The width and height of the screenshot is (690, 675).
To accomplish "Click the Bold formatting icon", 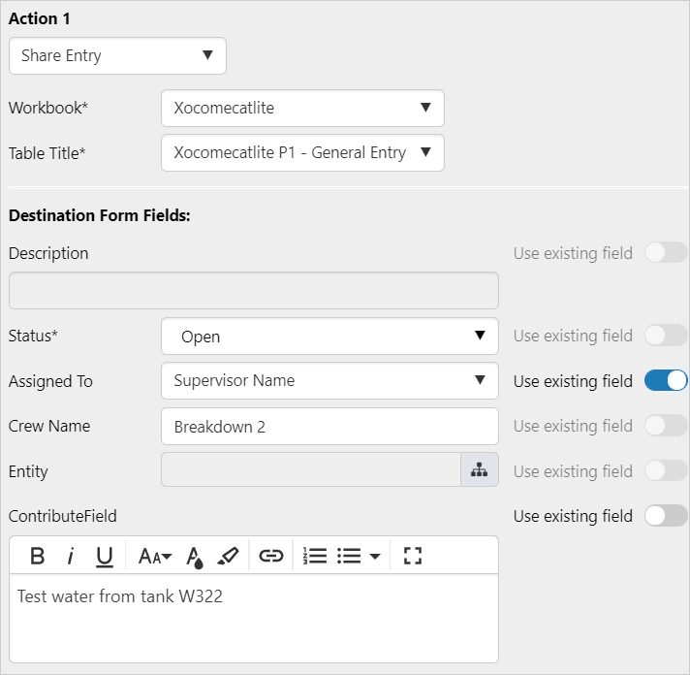I will pos(37,556).
